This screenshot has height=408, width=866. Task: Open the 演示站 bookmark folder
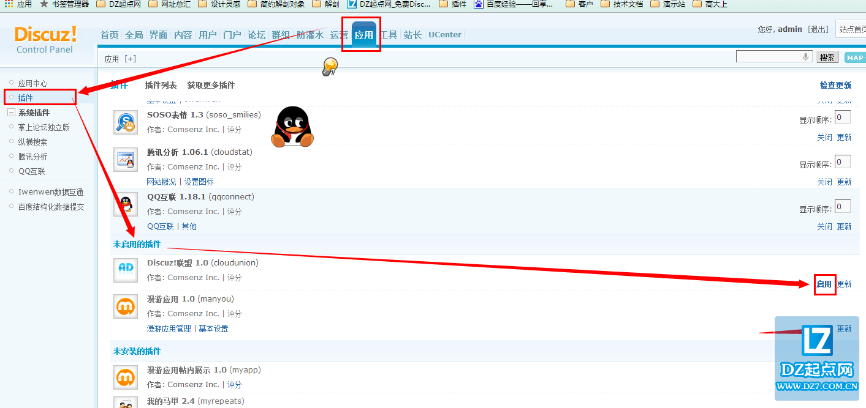668,4
